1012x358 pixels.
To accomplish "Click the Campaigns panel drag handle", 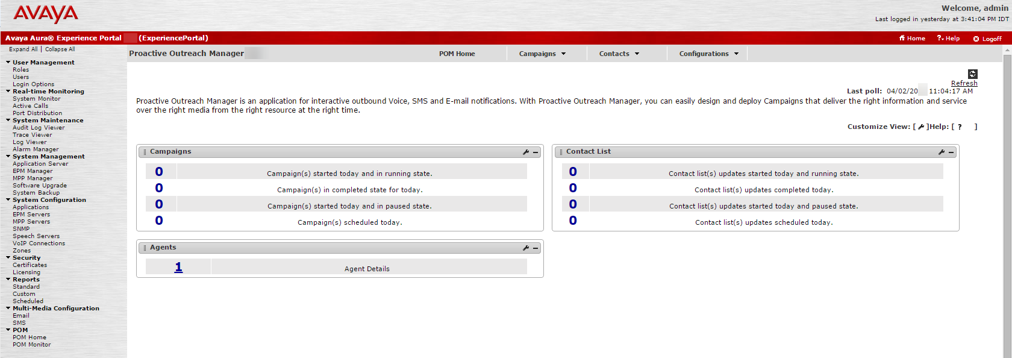I will coord(145,152).
